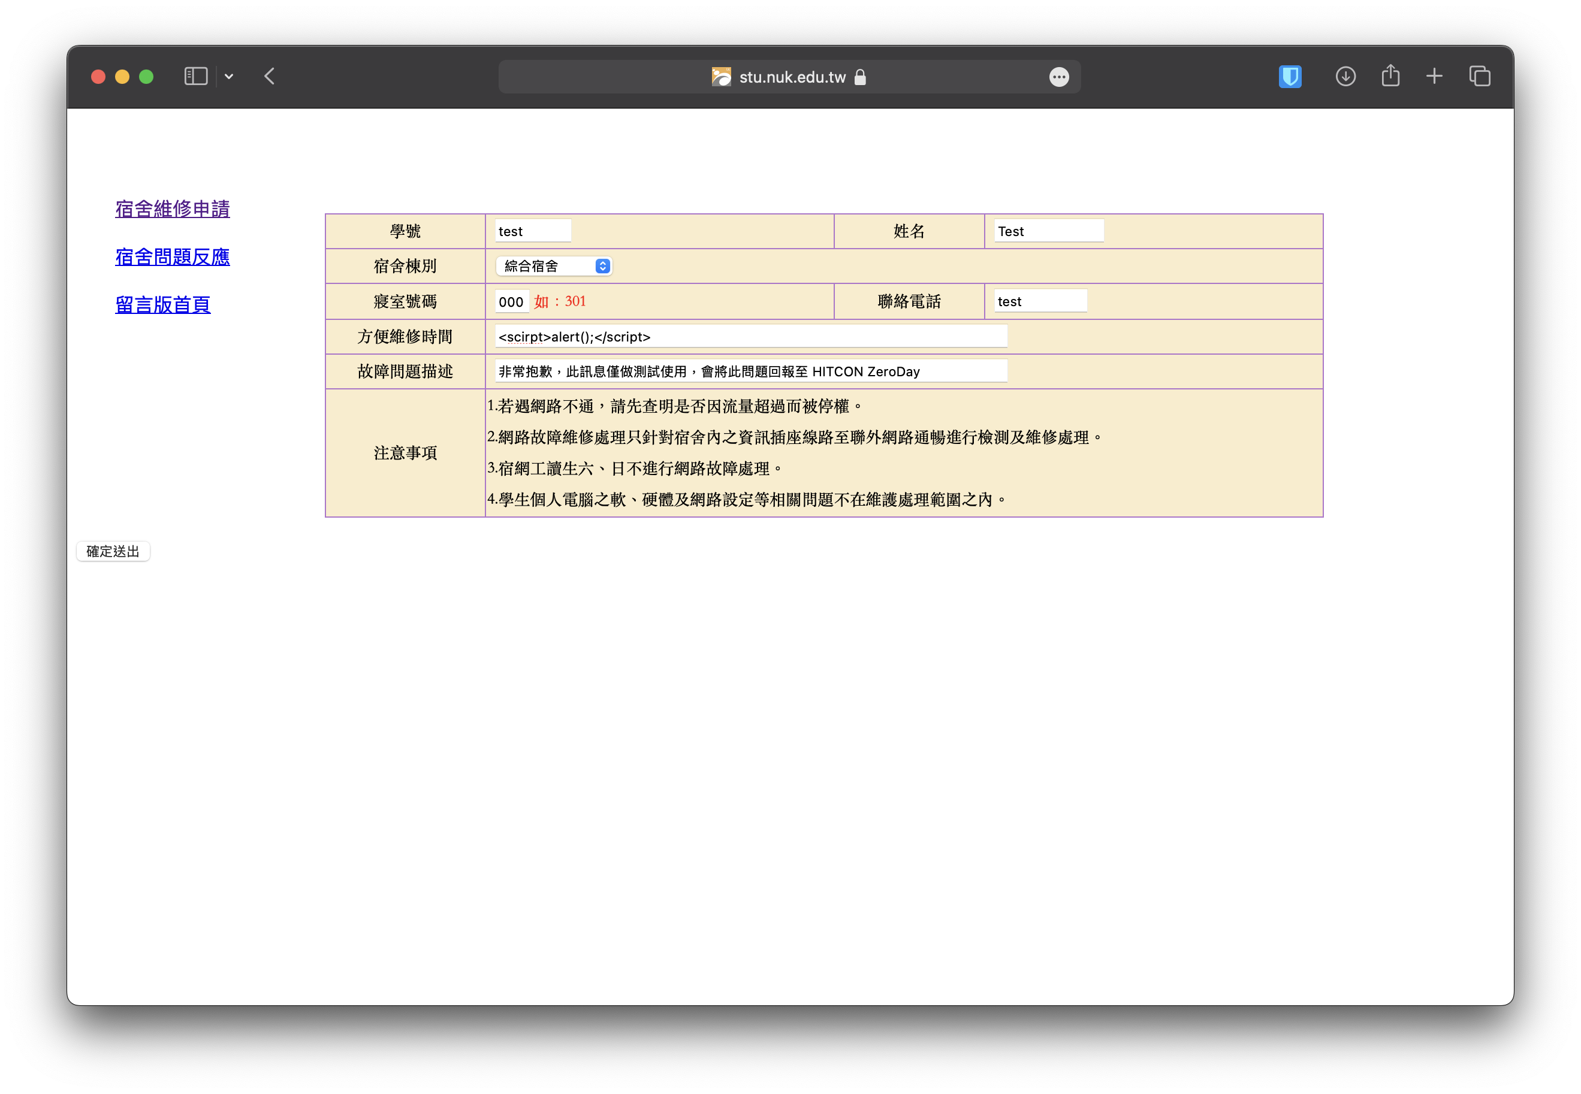1581x1094 pixels.
Task: Open the 綜合宿舍 dormitory dropdown
Action: tap(553, 266)
